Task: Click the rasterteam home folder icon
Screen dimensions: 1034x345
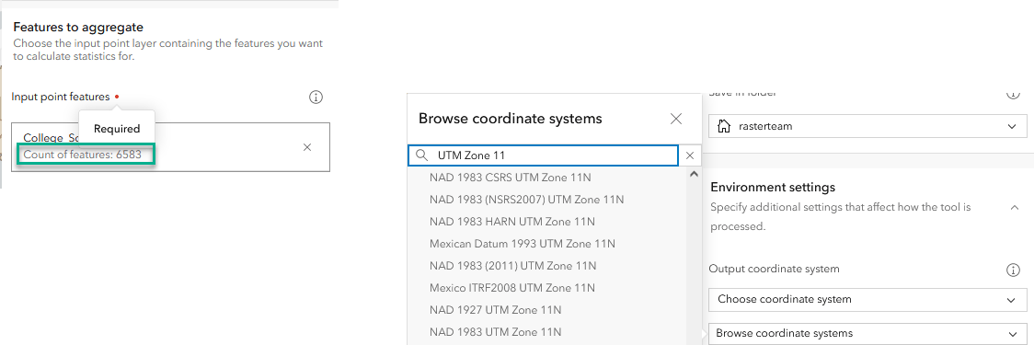Action: tap(723, 127)
